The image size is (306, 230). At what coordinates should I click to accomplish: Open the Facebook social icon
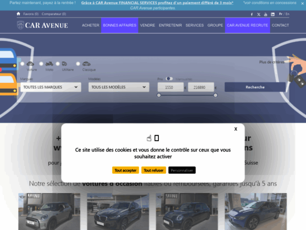click(x=252, y=14)
